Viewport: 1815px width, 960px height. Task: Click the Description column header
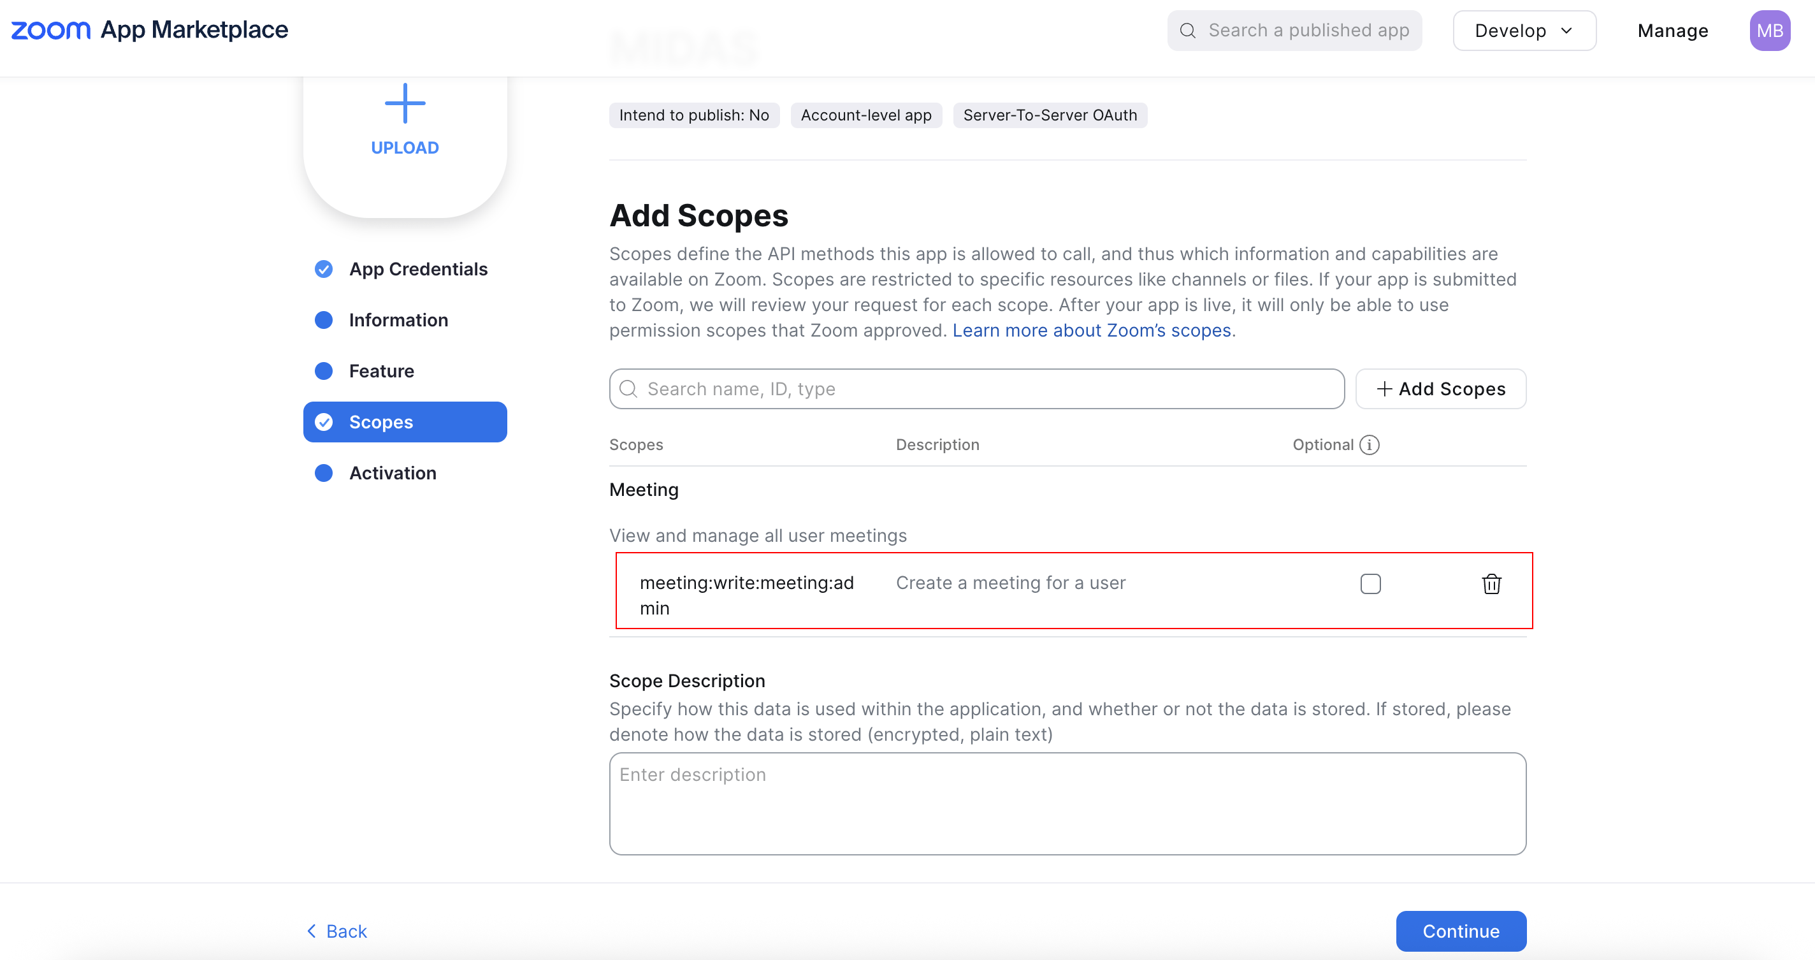click(x=937, y=445)
